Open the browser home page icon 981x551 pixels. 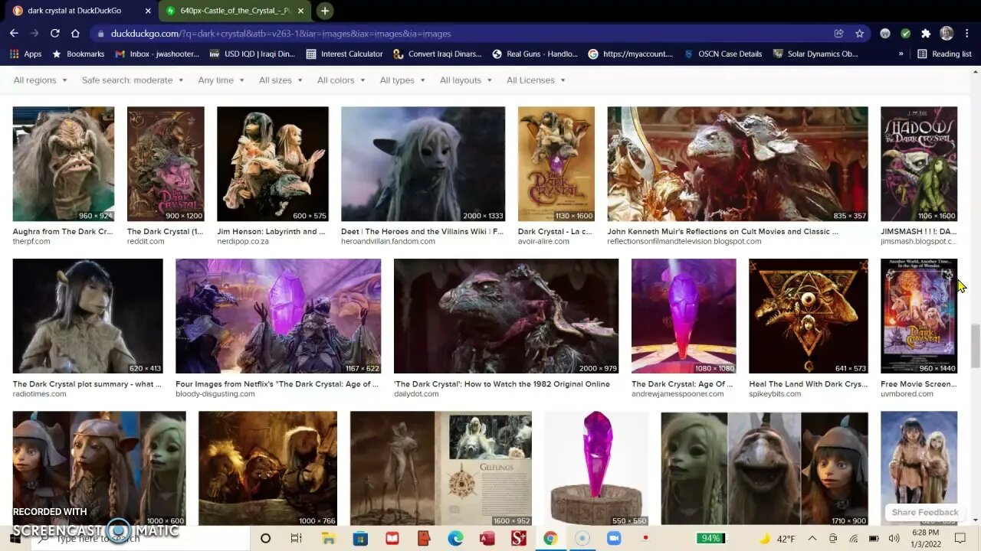pos(75,34)
